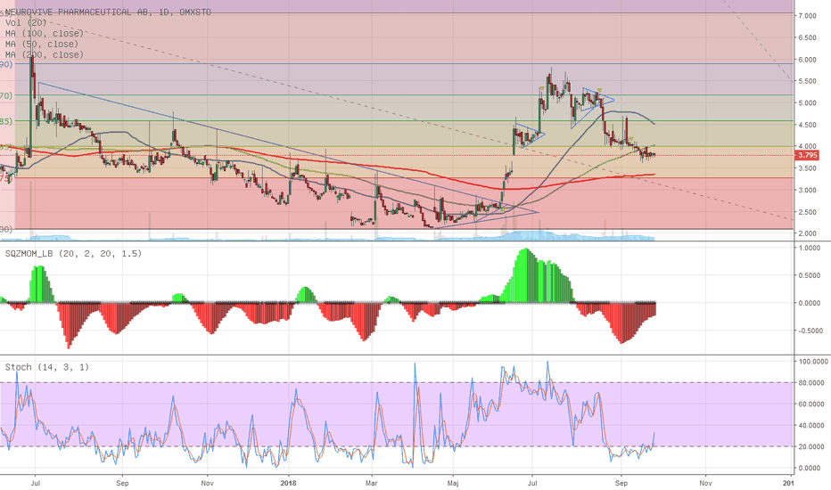Click the -0.5000 momentum axis label

tap(810, 331)
